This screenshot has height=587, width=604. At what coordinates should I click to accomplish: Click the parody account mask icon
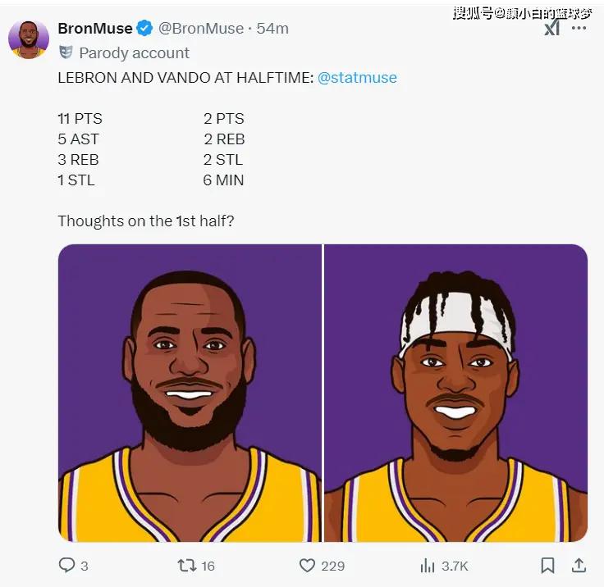click(x=66, y=52)
